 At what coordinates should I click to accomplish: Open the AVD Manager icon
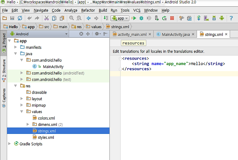[206, 18]
